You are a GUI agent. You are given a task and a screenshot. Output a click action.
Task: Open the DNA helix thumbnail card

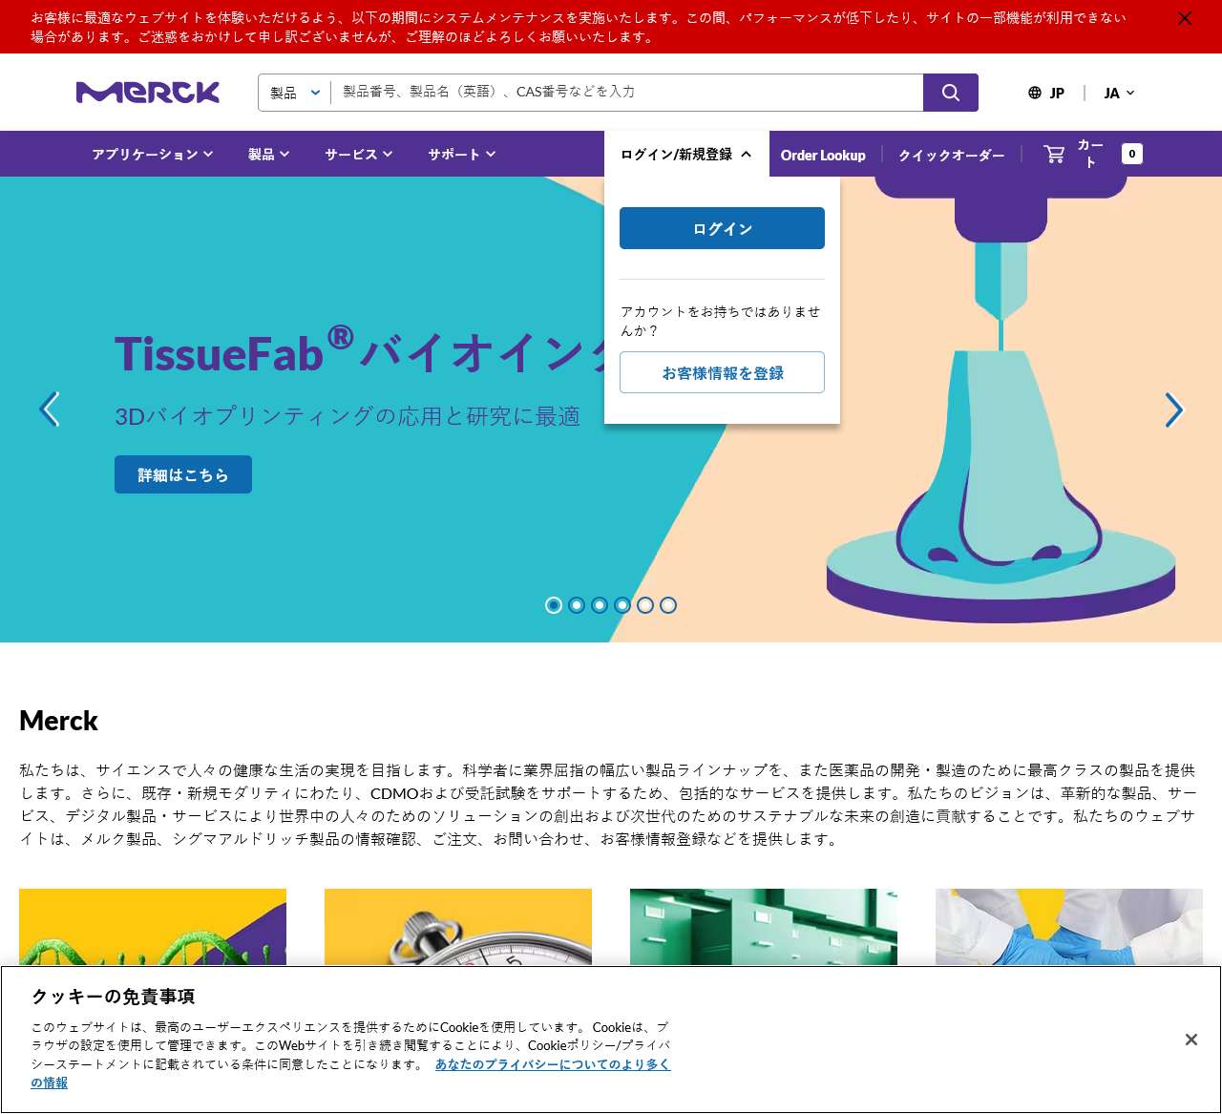[x=153, y=927]
